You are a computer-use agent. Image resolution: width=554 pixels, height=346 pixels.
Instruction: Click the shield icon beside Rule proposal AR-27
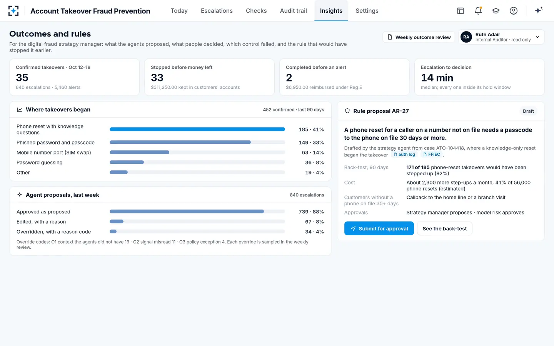347,111
